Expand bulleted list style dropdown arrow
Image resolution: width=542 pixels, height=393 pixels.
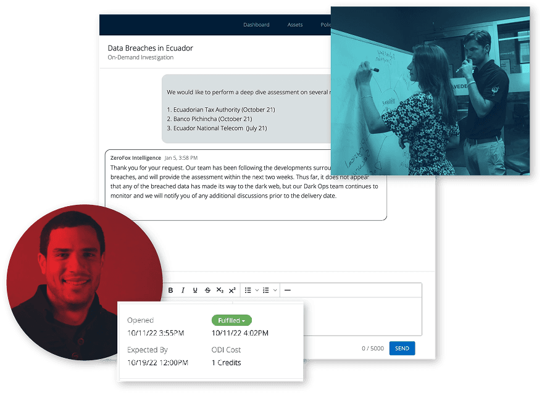pyautogui.click(x=257, y=290)
